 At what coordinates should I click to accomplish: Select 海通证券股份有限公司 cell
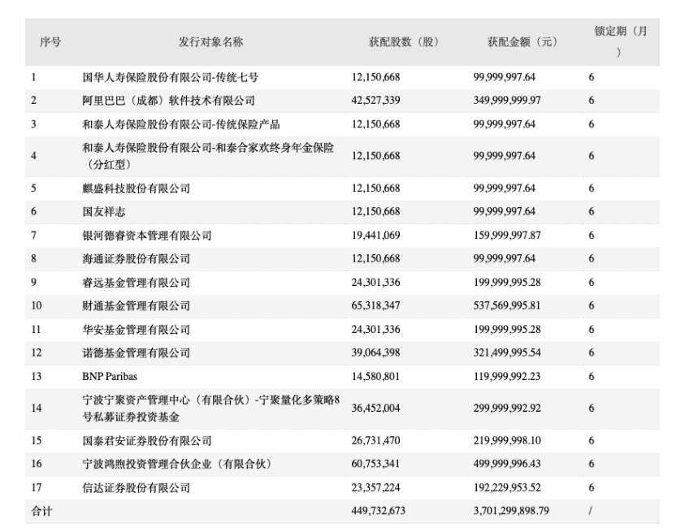coord(137,258)
